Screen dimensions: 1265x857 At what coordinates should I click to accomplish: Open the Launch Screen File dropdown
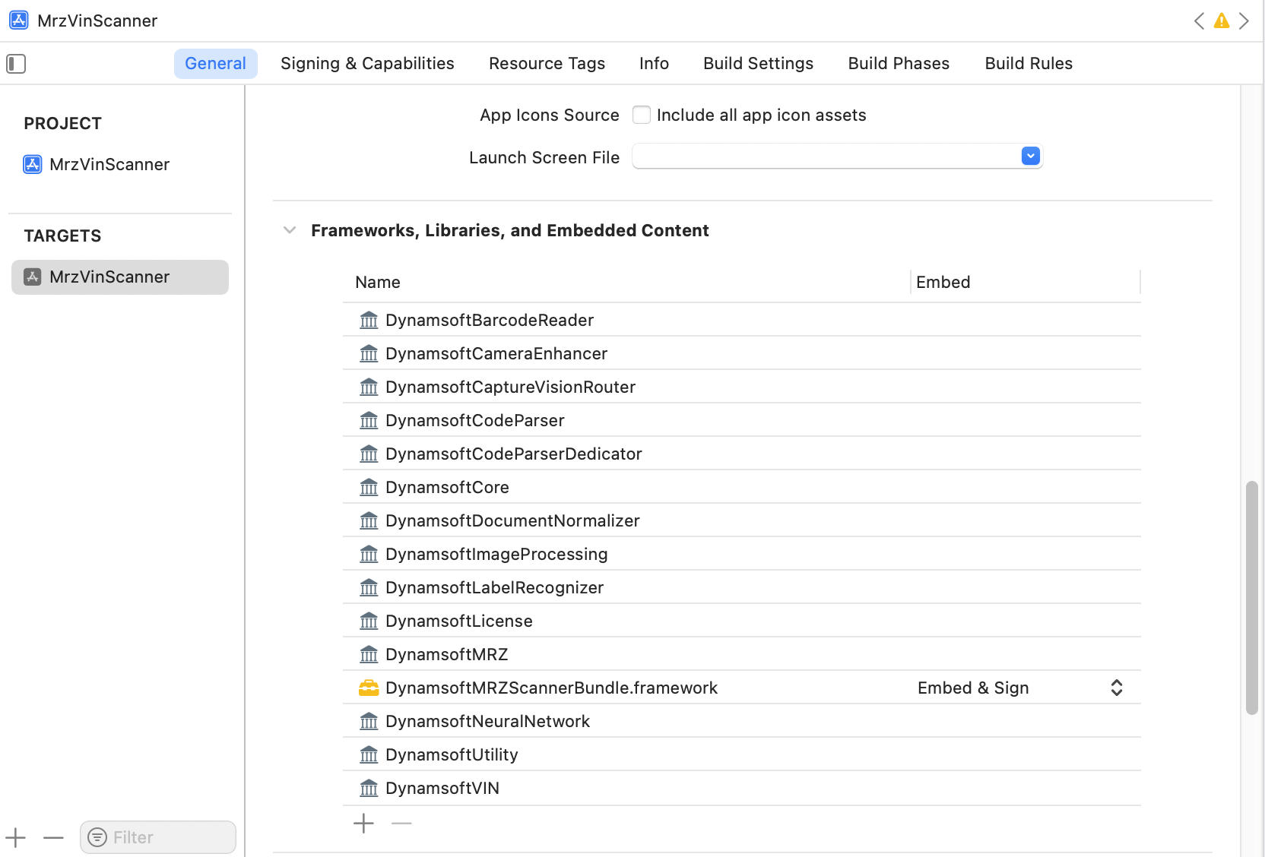coord(1030,156)
